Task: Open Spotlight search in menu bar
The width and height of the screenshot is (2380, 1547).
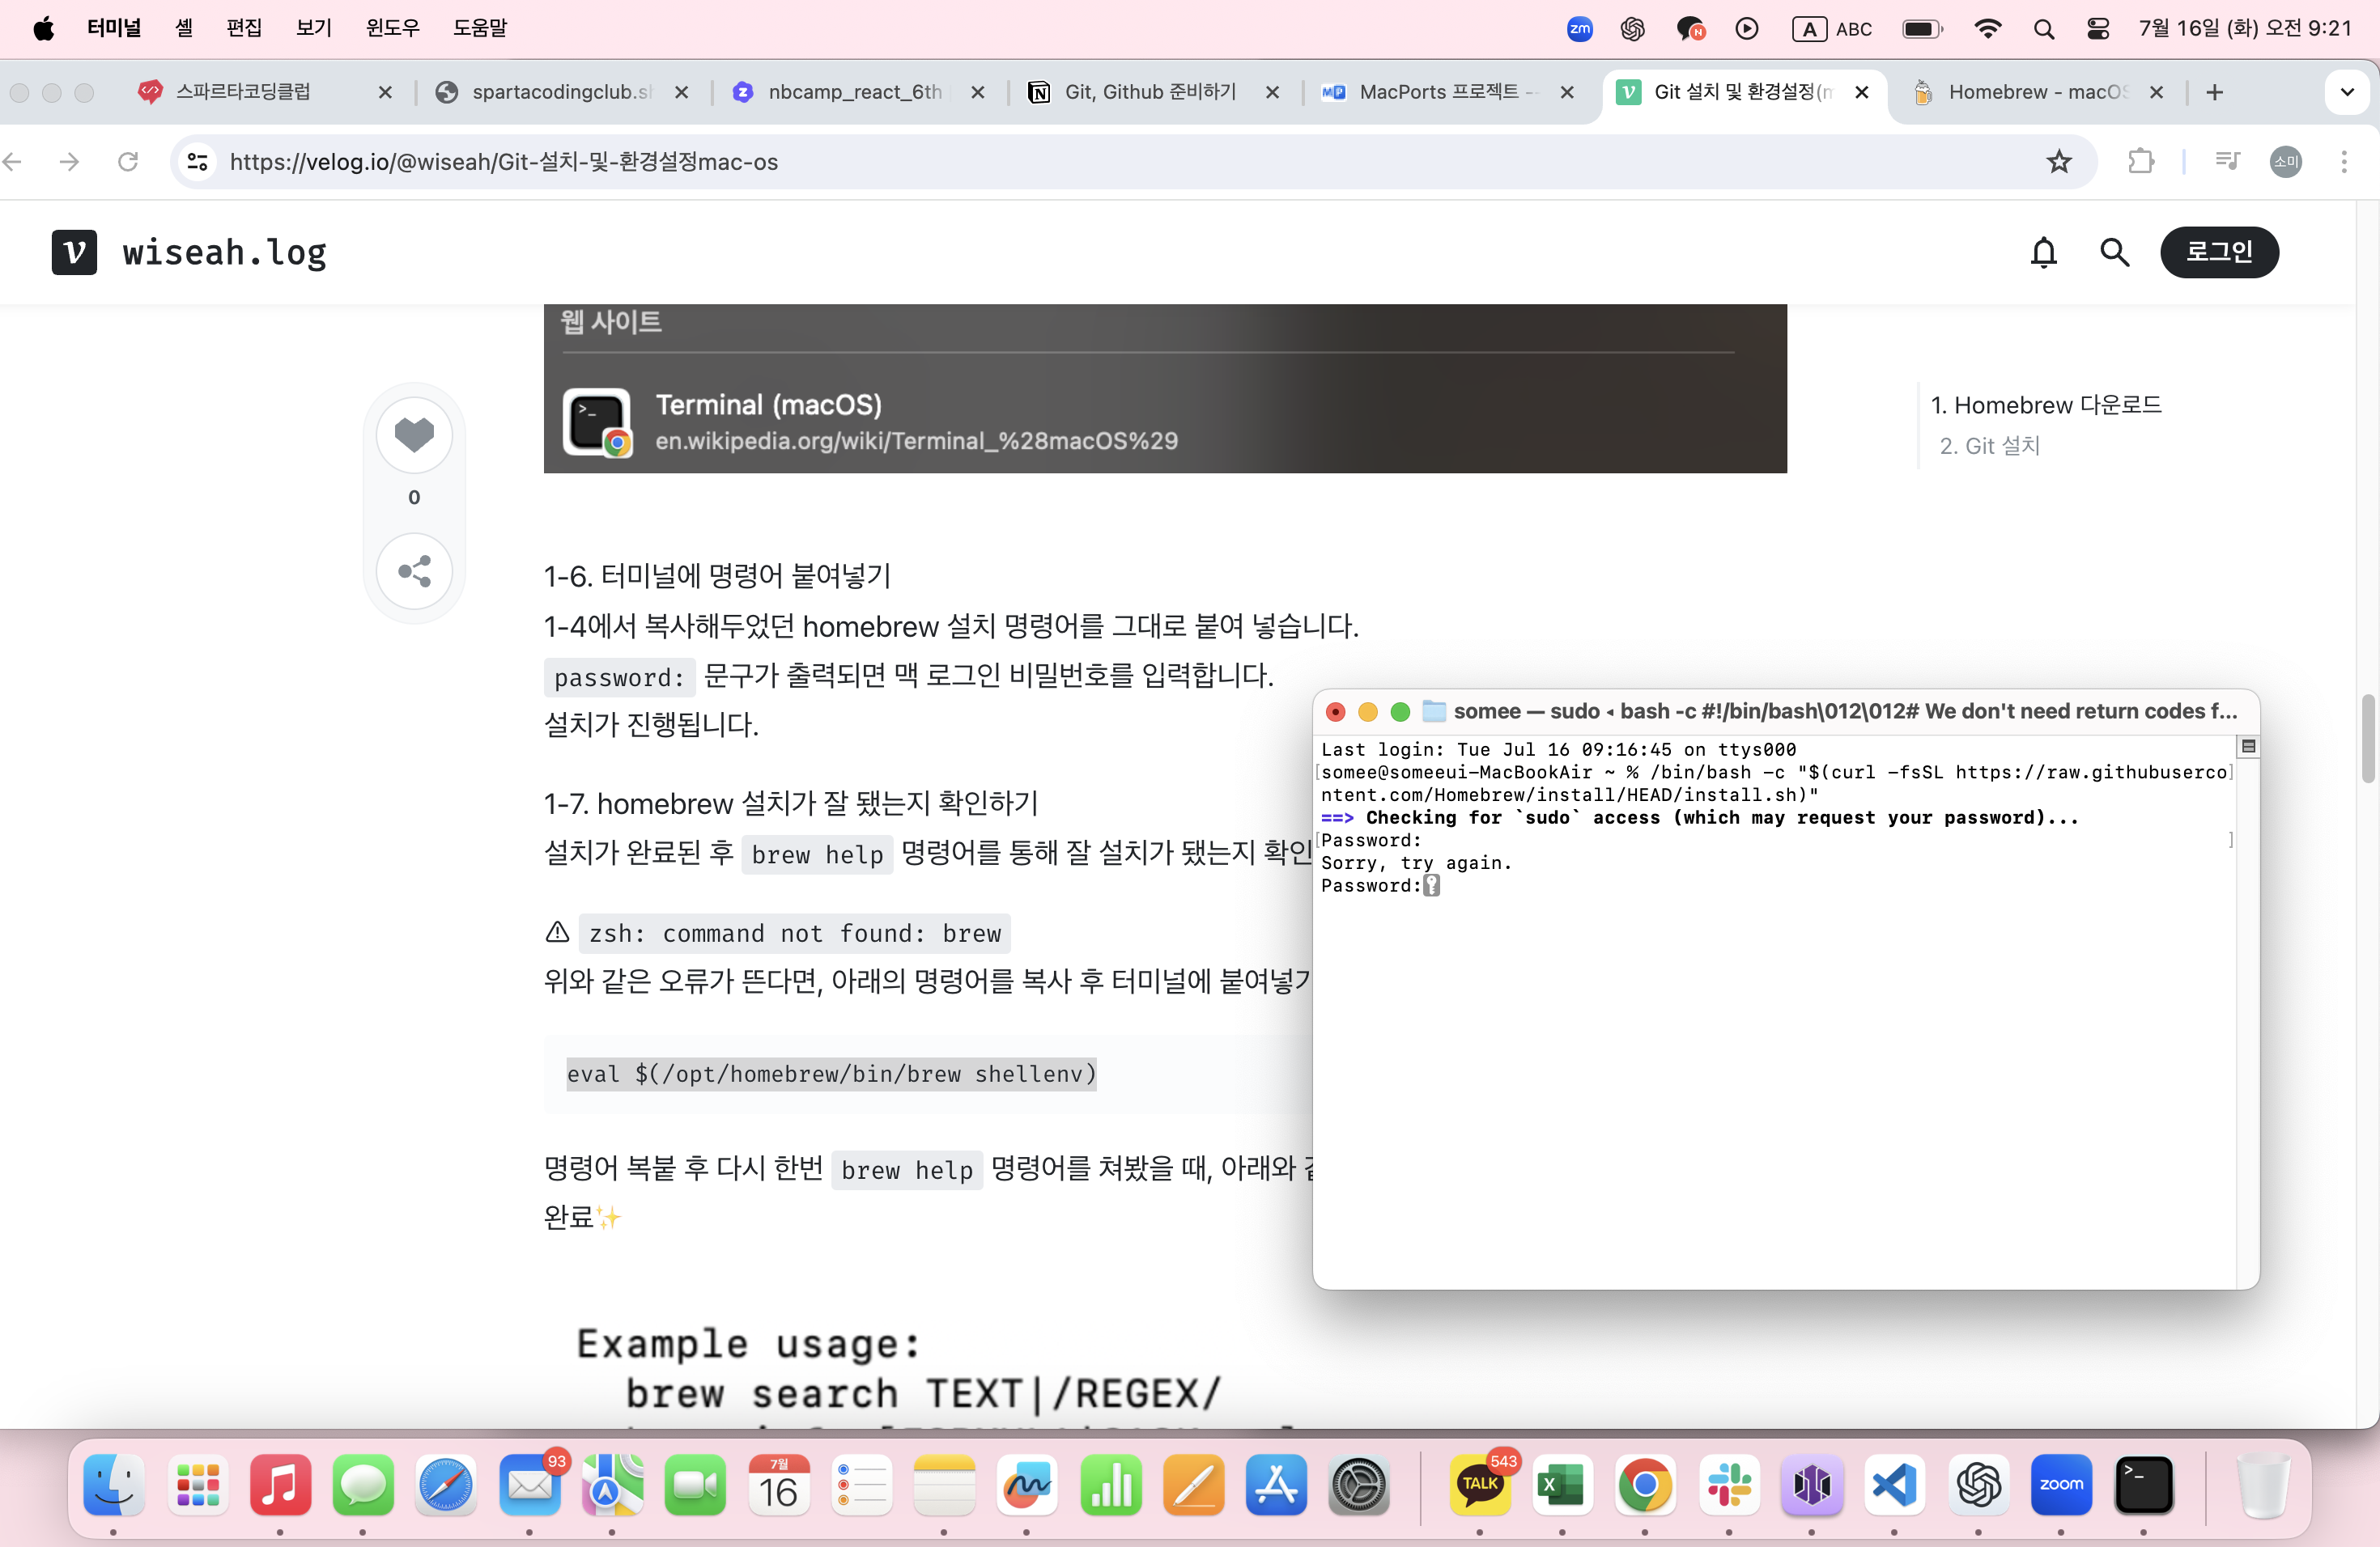Action: point(2044,29)
